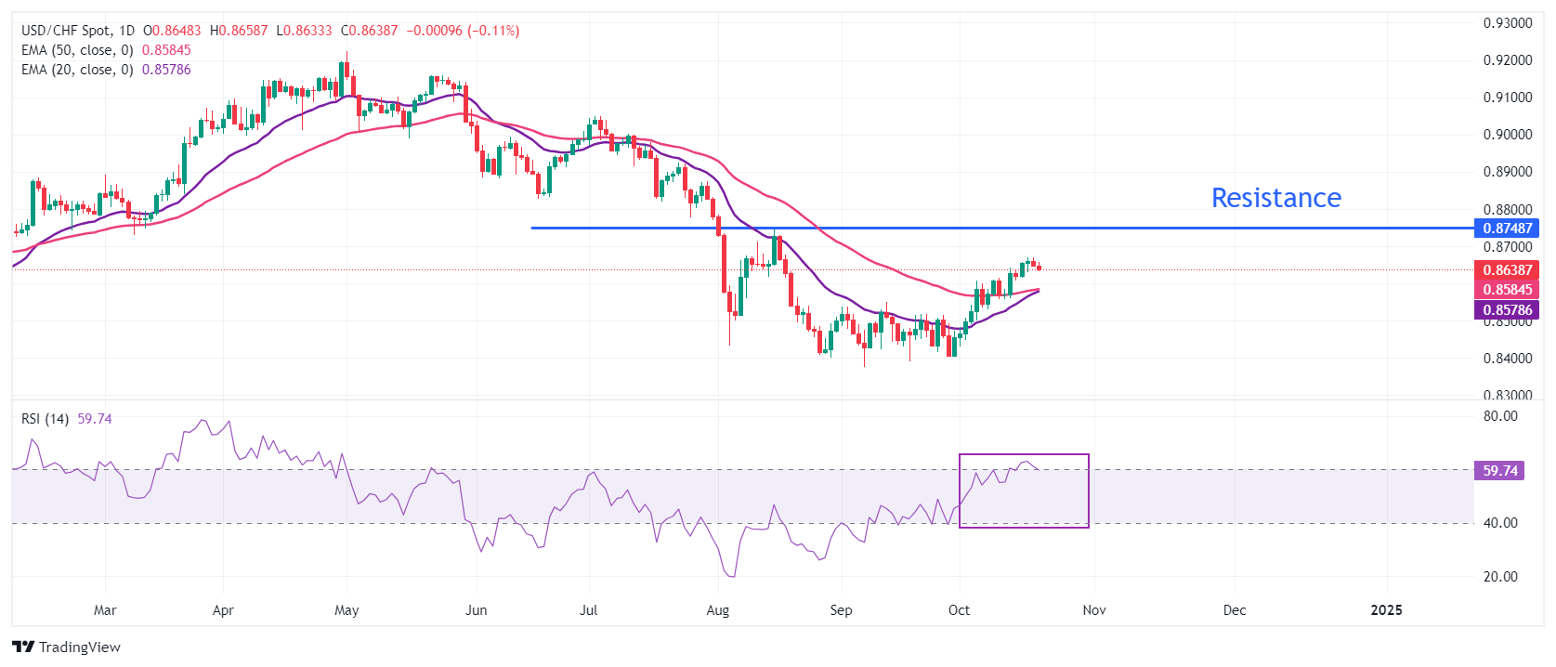Click the Aug label on the time axis
This screenshot has height=667, width=1556.
pos(717,610)
